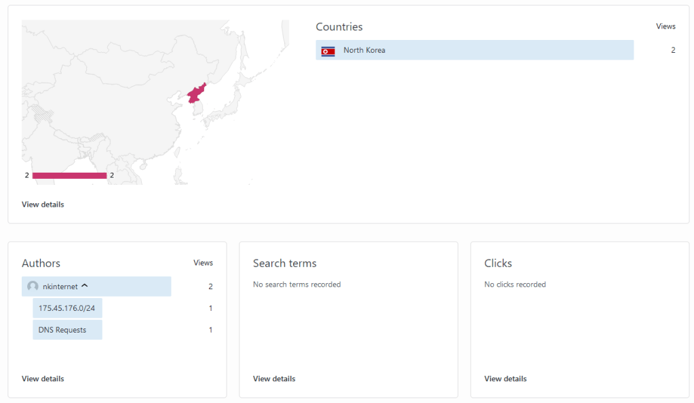Screen dimensions: 694x403
Task: Click the Authors section heading
Action: [41, 263]
